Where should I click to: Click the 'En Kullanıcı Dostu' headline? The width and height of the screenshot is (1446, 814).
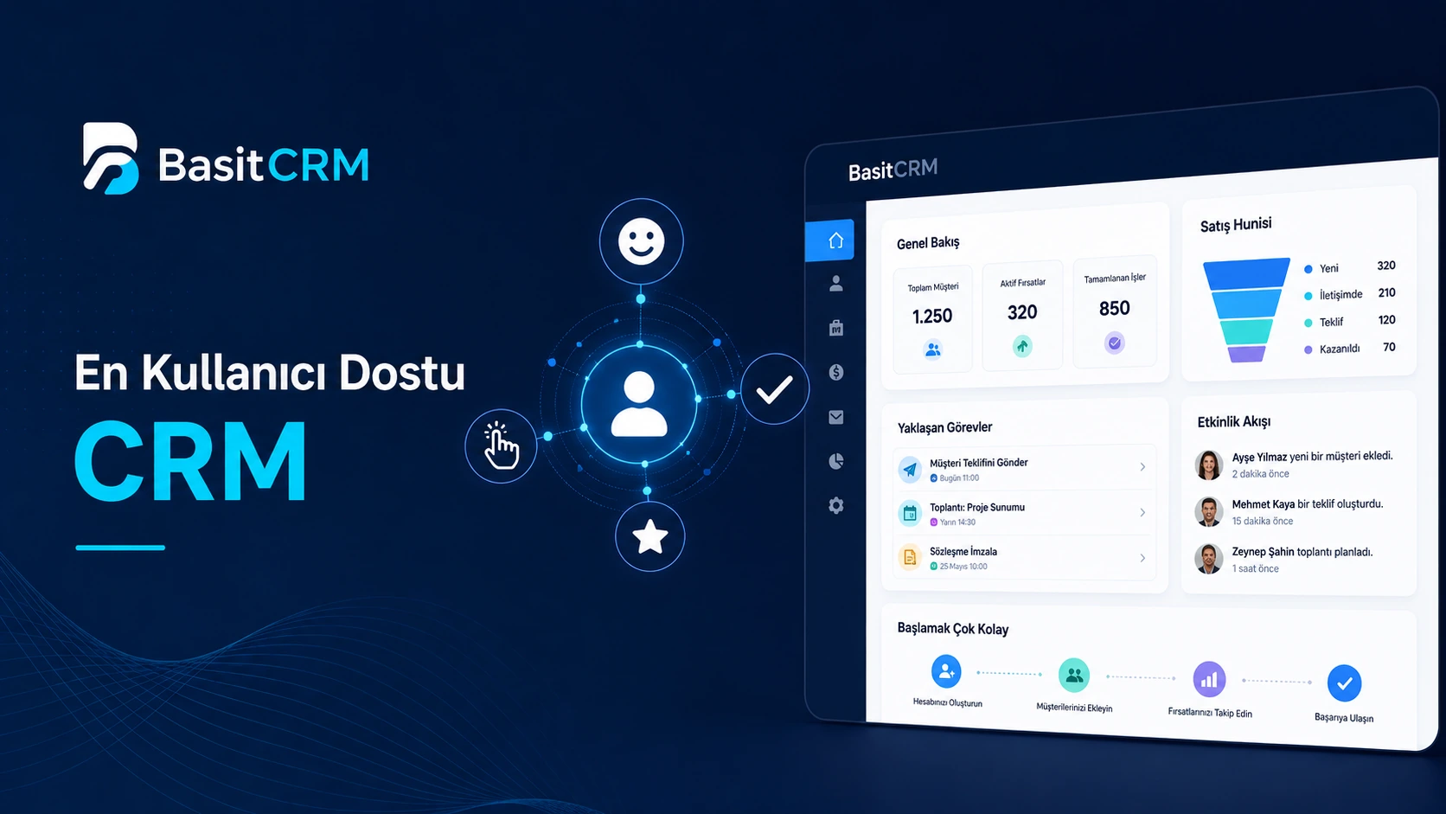click(270, 373)
